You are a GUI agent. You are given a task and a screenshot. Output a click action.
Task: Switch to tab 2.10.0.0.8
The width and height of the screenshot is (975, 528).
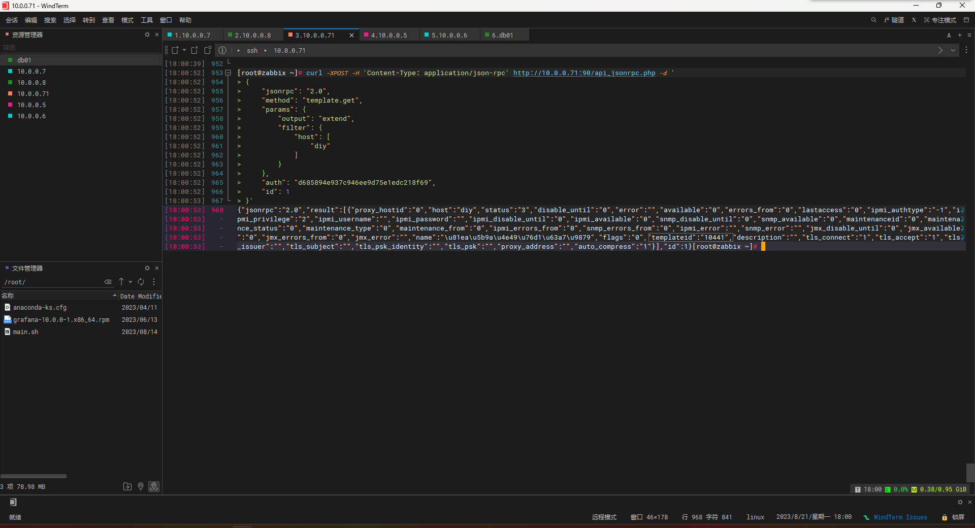[253, 35]
